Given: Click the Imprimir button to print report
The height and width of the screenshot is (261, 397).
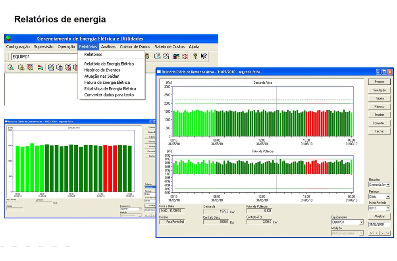Looking at the screenshot, I should (x=379, y=115).
